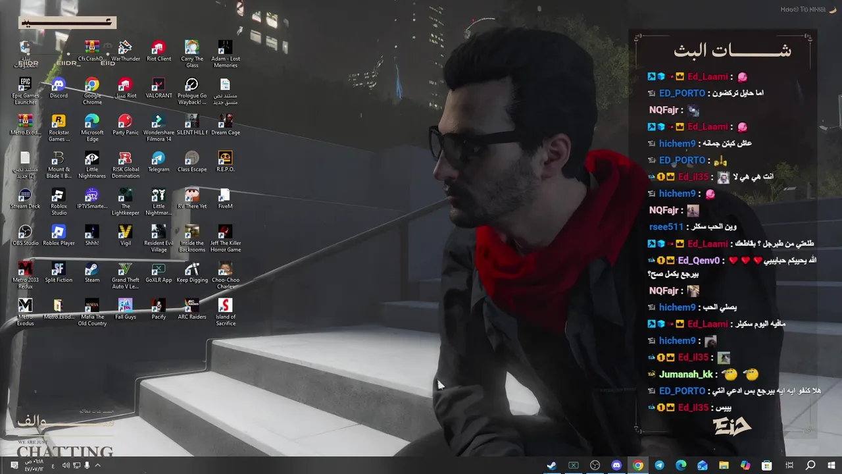Select the R.E.P.O. game icon
Viewport: 842px width, 474px height.
click(x=225, y=162)
